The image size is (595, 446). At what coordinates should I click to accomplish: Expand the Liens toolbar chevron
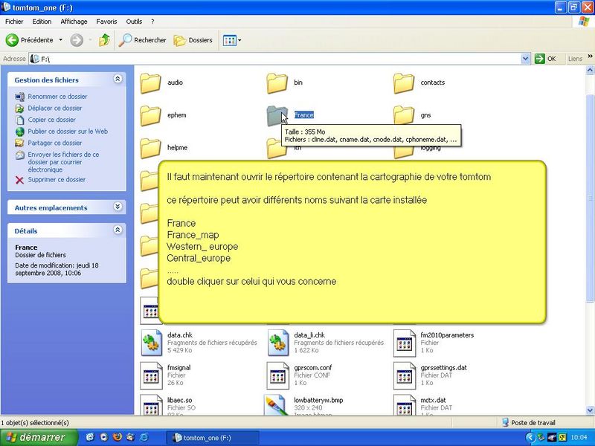[590, 56]
